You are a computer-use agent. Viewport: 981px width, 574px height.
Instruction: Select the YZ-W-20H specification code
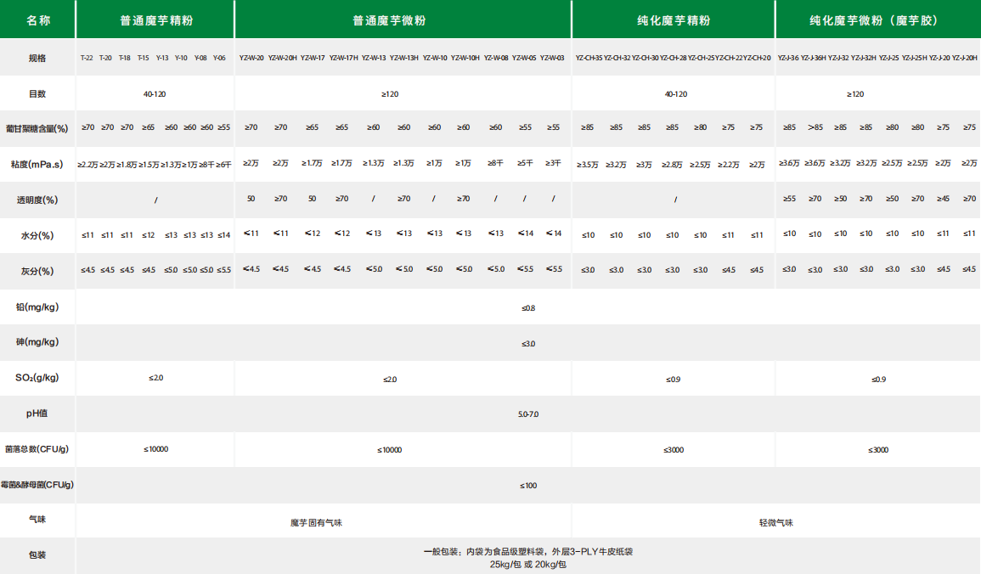282,59
